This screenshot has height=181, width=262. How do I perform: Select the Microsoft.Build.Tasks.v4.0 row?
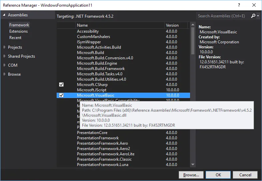(123, 74)
